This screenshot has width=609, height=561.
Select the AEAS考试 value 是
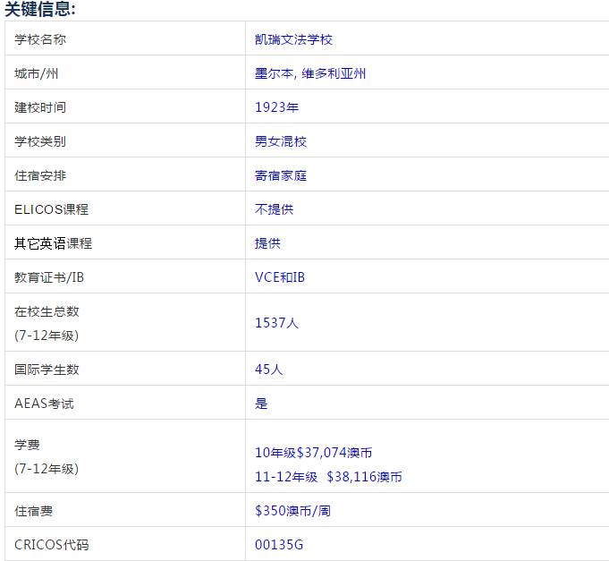pos(261,404)
